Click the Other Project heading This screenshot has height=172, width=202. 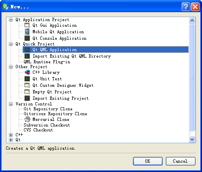click(31, 67)
